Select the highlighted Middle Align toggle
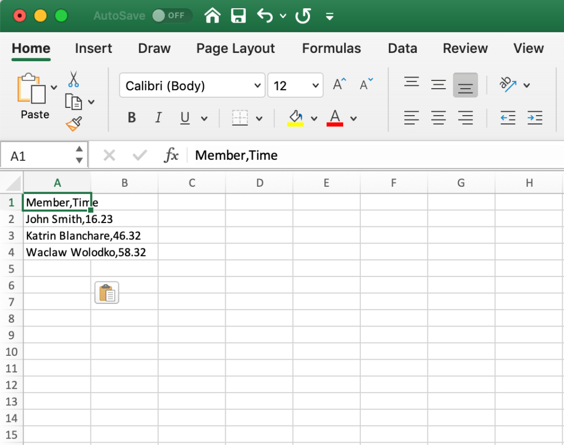This screenshot has width=564, height=445. 465,85
